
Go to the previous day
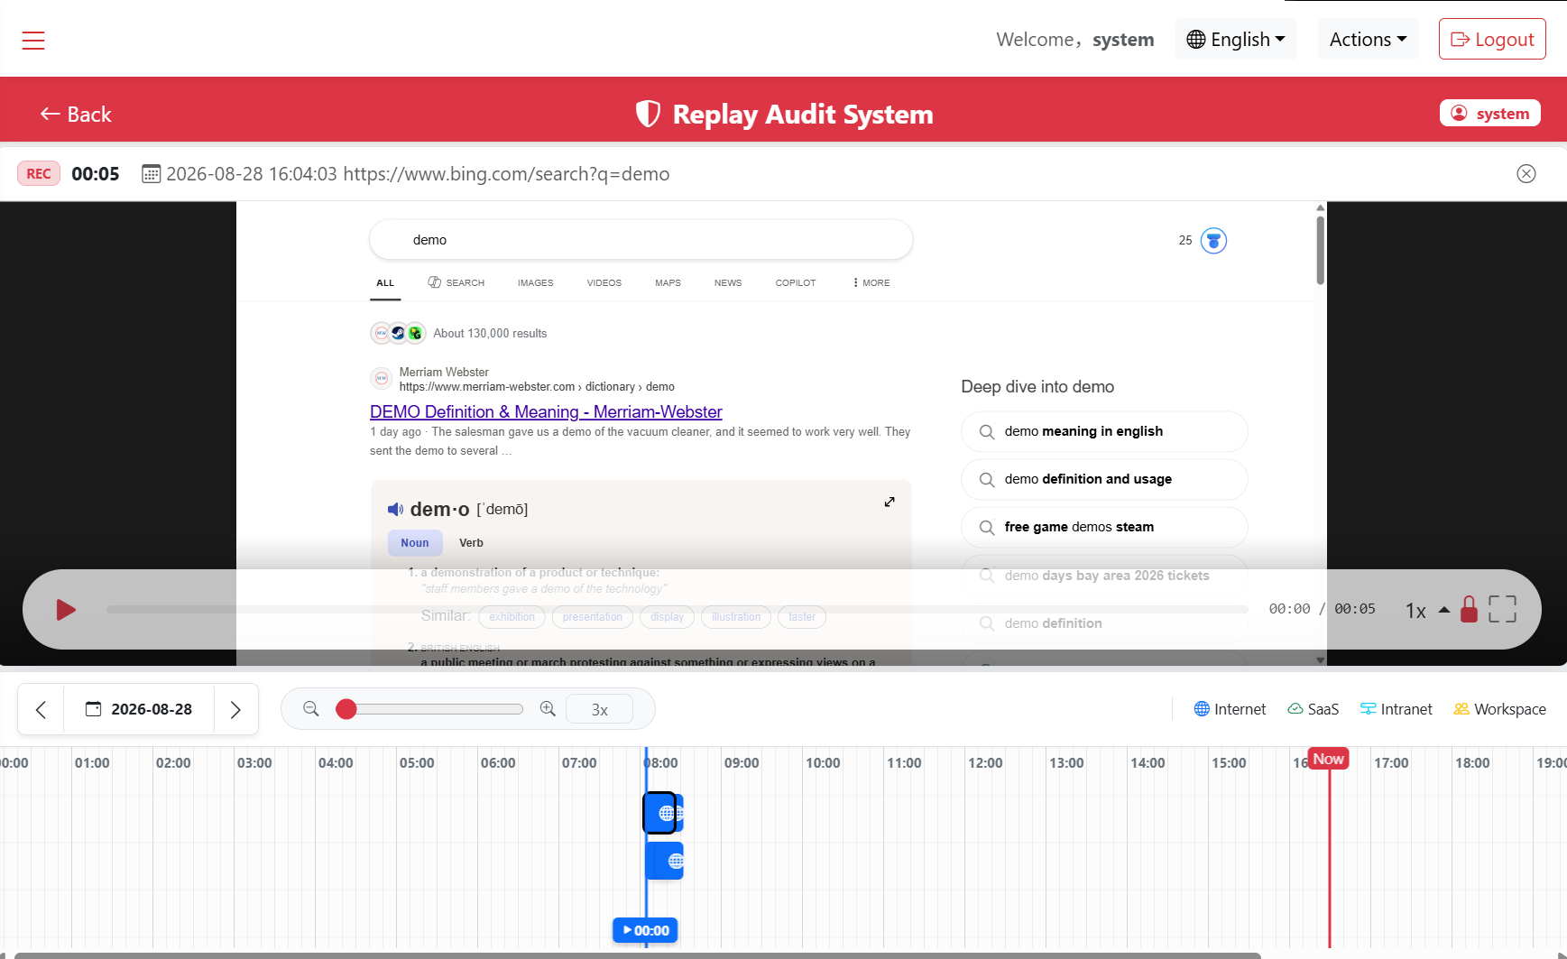(x=41, y=710)
